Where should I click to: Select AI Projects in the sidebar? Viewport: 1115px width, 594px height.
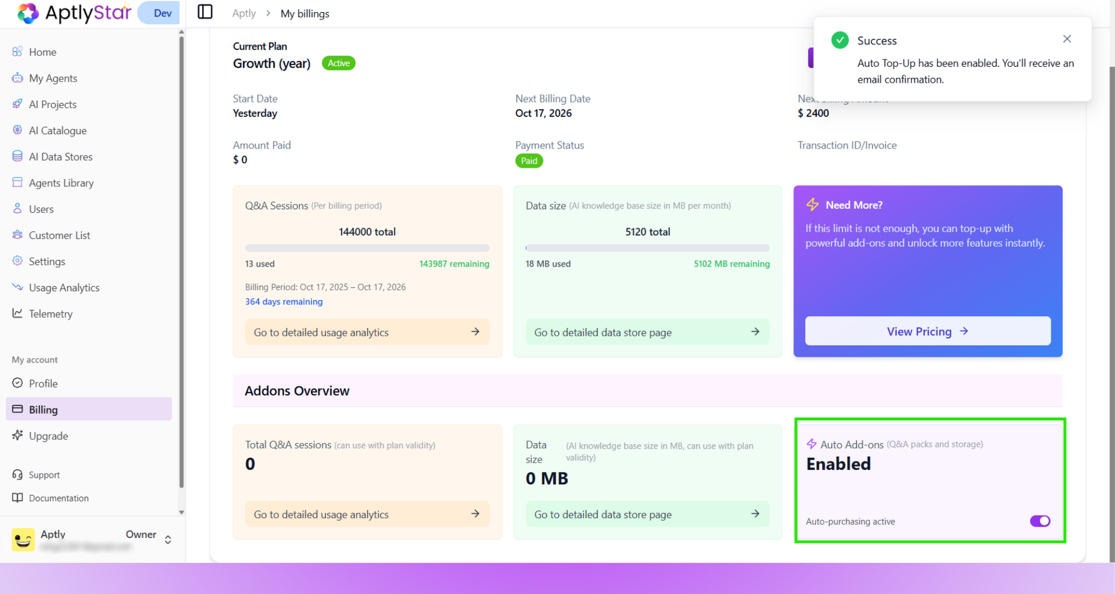(x=52, y=104)
